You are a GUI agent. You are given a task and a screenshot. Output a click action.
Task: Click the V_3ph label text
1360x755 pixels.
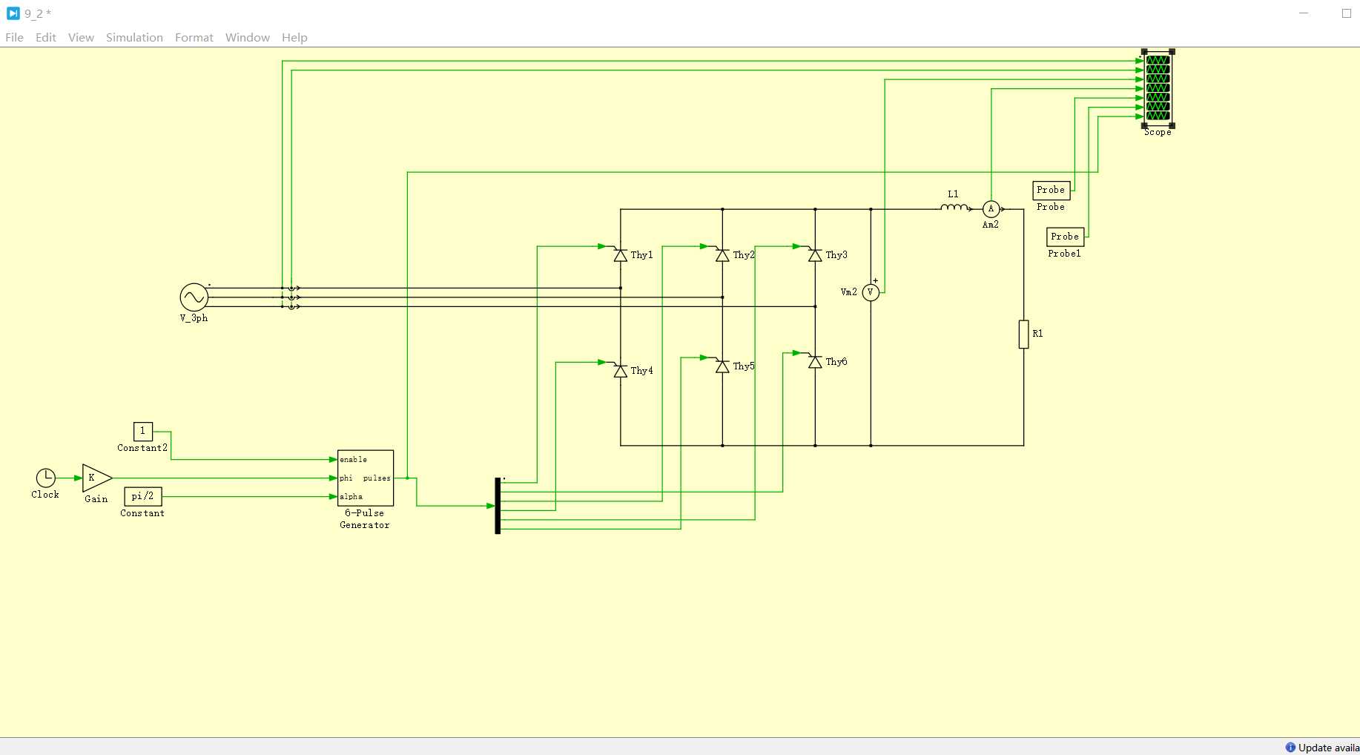pos(194,318)
